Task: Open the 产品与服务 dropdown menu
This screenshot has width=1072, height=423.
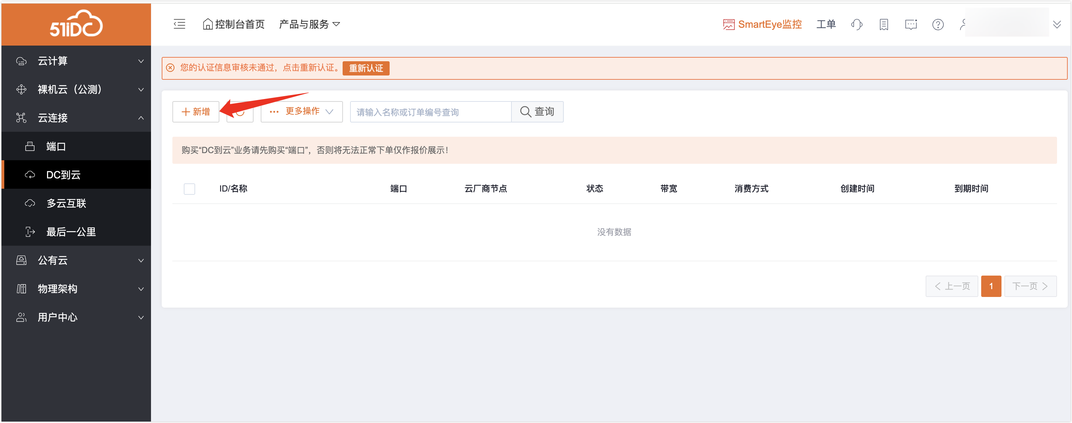Action: [309, 25]
